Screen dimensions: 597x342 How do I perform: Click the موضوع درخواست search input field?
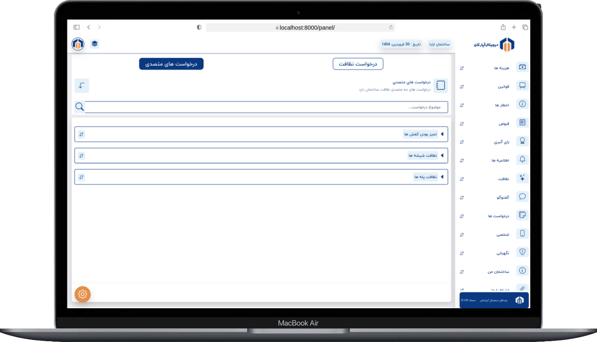(266, 107)
